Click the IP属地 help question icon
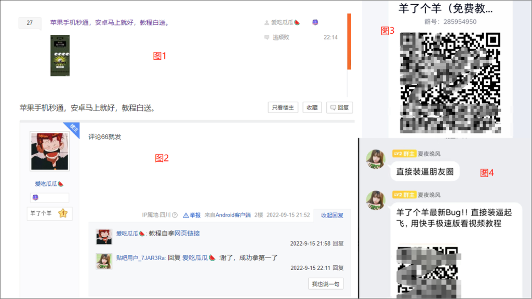The width and height of the screenshot is (532, 299). click(x=175, y=215)
